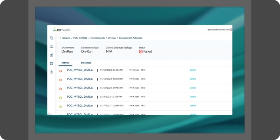280x140 pixels.
Task: Open Details for 5/17/2023 11:28:04 AM activity
Action: click(193, 106)
